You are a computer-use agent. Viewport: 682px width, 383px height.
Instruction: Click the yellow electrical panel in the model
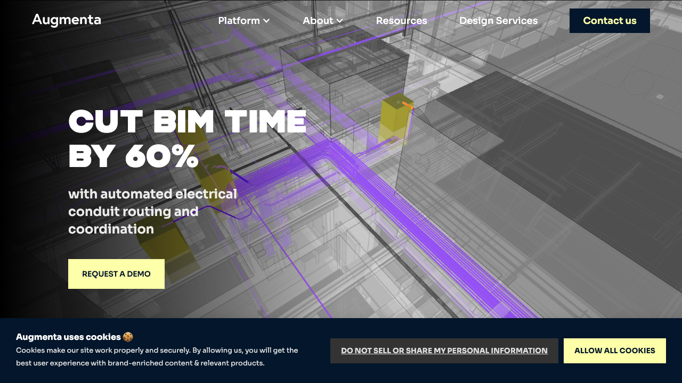tap(395, 122)
